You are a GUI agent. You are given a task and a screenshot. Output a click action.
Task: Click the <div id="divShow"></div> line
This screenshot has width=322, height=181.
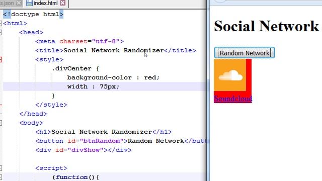[x=84, y=150]
